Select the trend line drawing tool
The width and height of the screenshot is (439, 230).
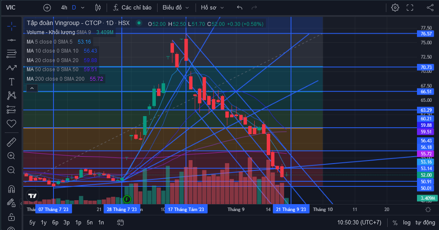[x=12, y=40]
